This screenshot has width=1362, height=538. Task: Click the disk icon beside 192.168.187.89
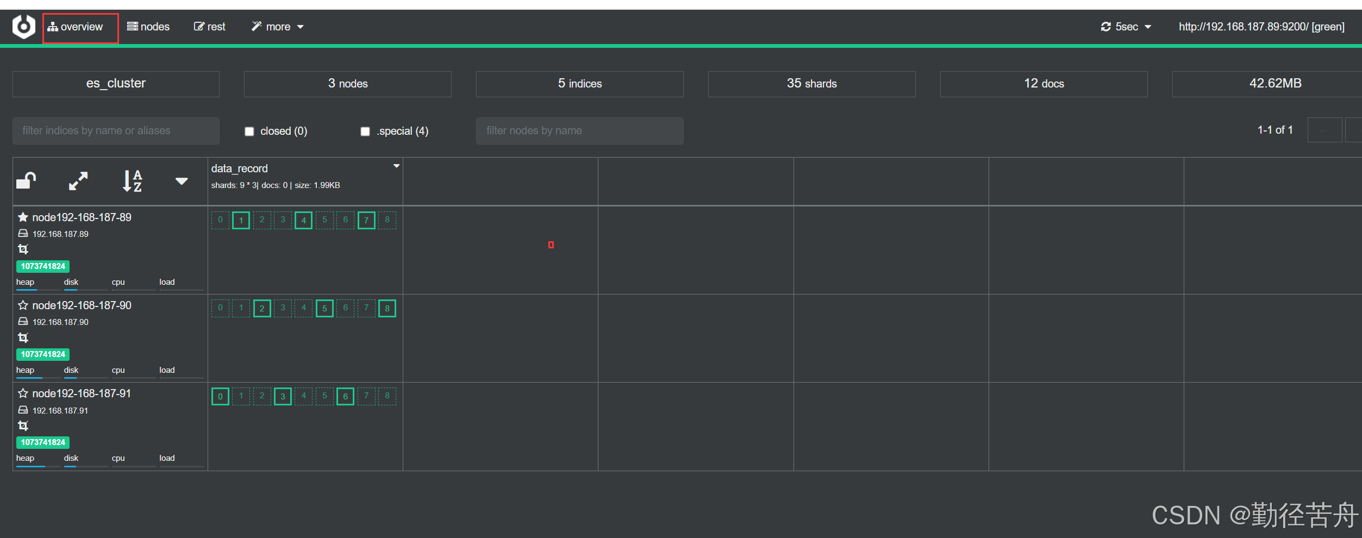pos(23,234)
